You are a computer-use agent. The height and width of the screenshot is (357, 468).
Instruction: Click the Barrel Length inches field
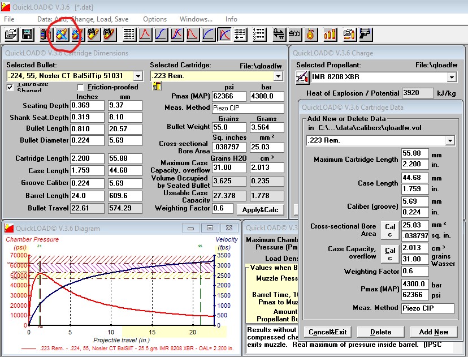pos(87,196)
